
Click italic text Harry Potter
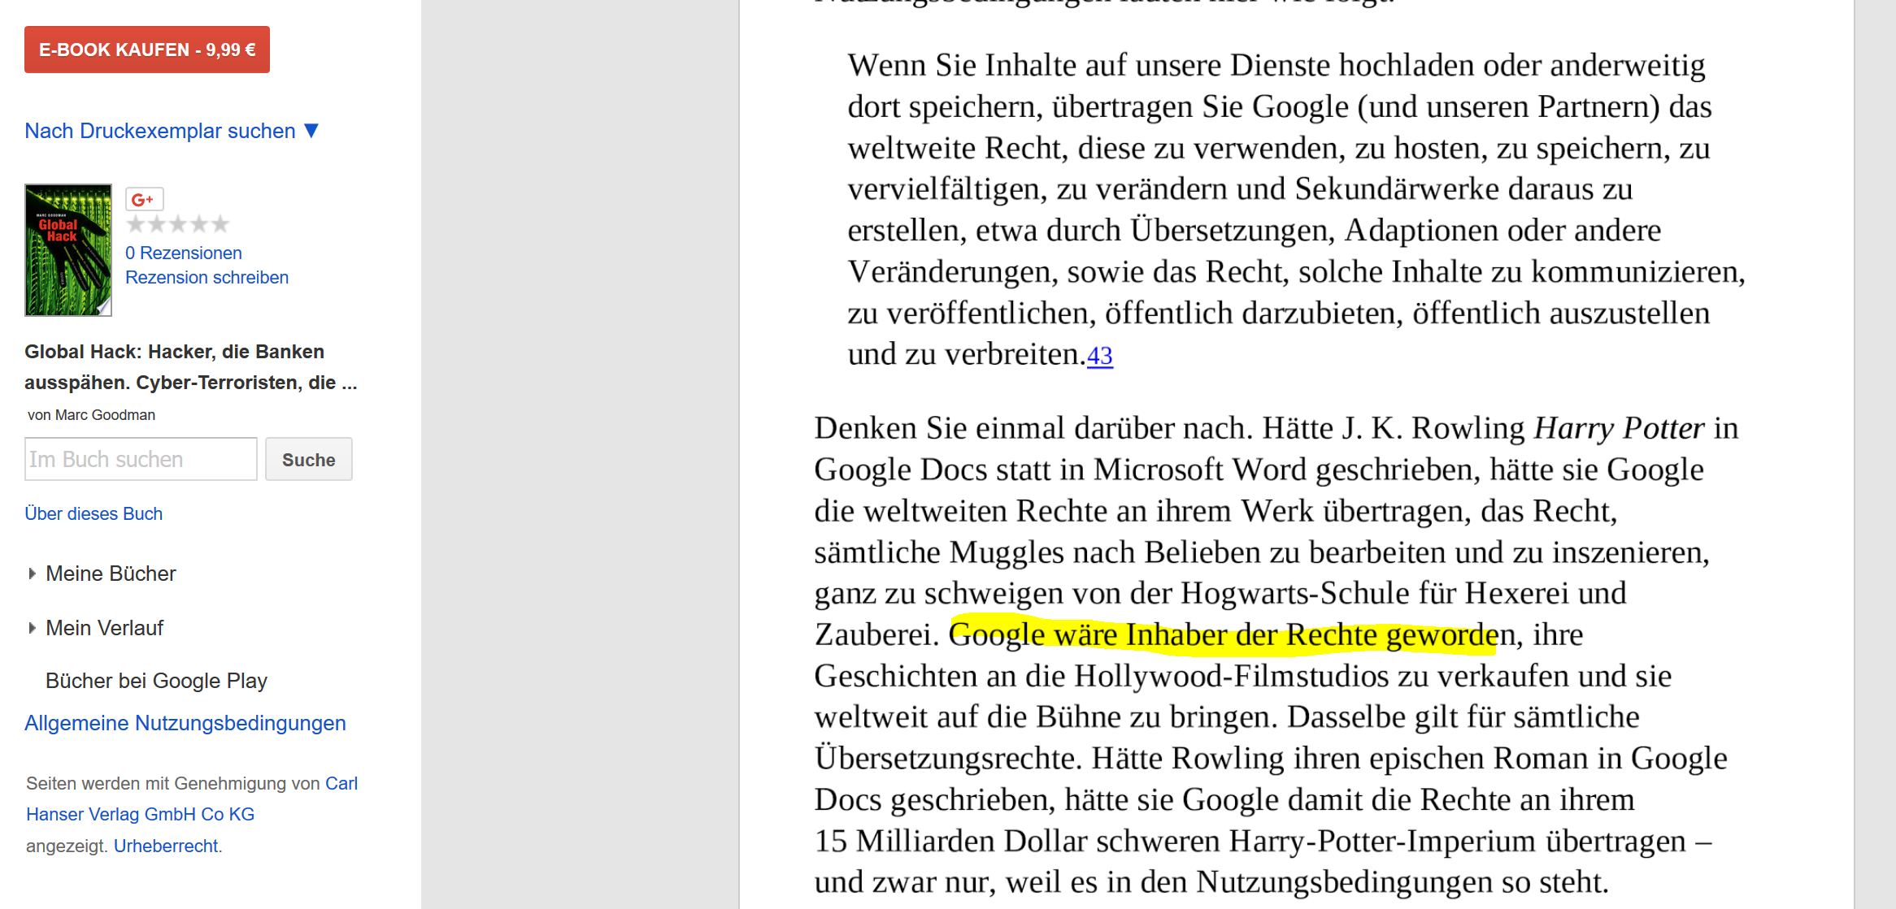[x=1619, y=428]
